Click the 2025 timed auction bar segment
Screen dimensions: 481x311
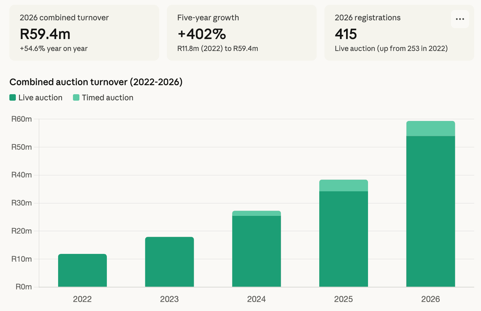pyautogui.click(x=343, y=186)
